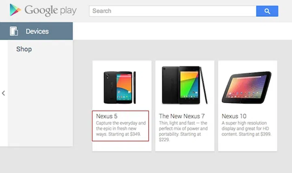Click the Nexus 5 title link
The height and width of the screenshot is (173, 292).
click(107, 116)
